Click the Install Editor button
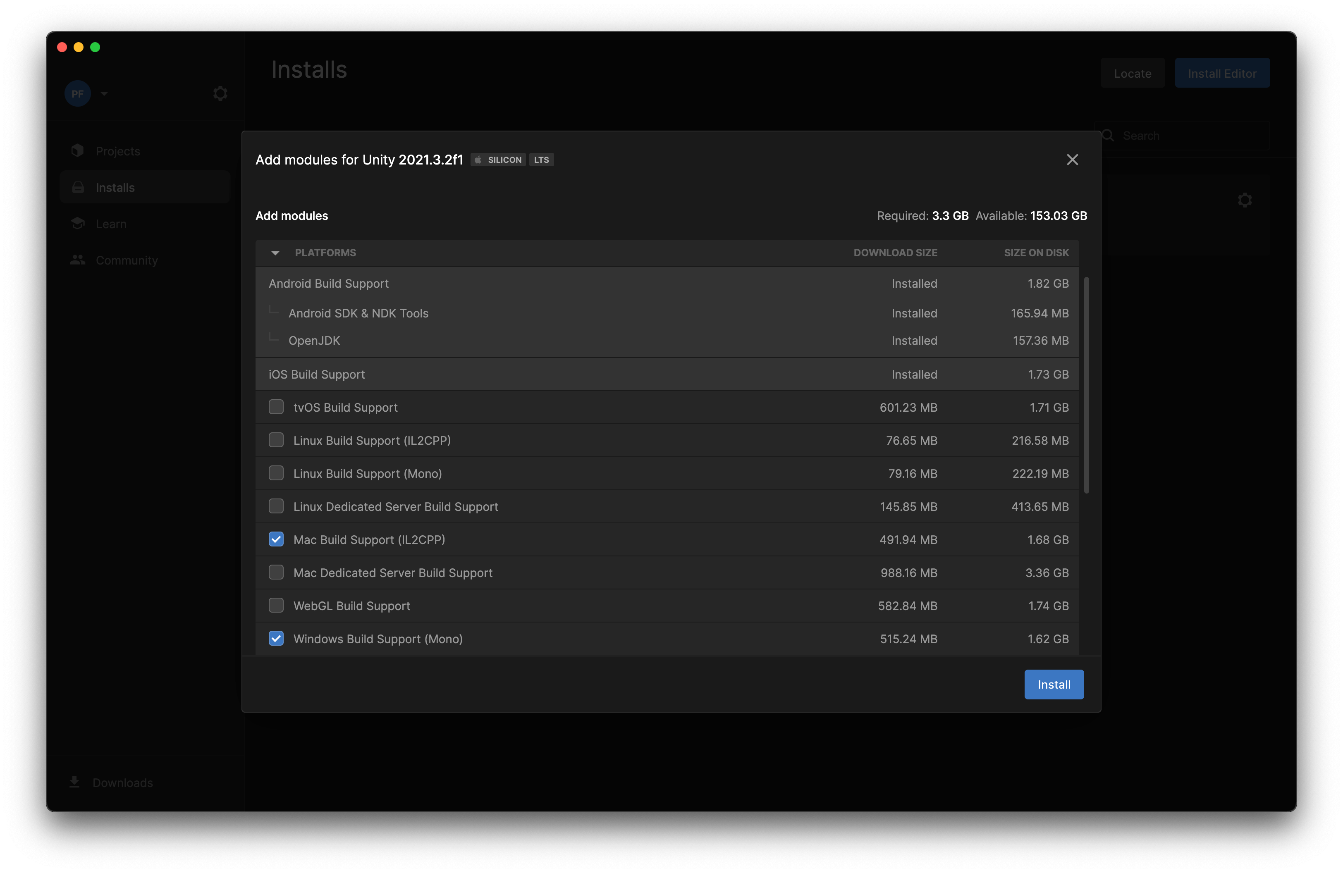Viewport: 1343px width, 873px height. tap(1222, 73)
